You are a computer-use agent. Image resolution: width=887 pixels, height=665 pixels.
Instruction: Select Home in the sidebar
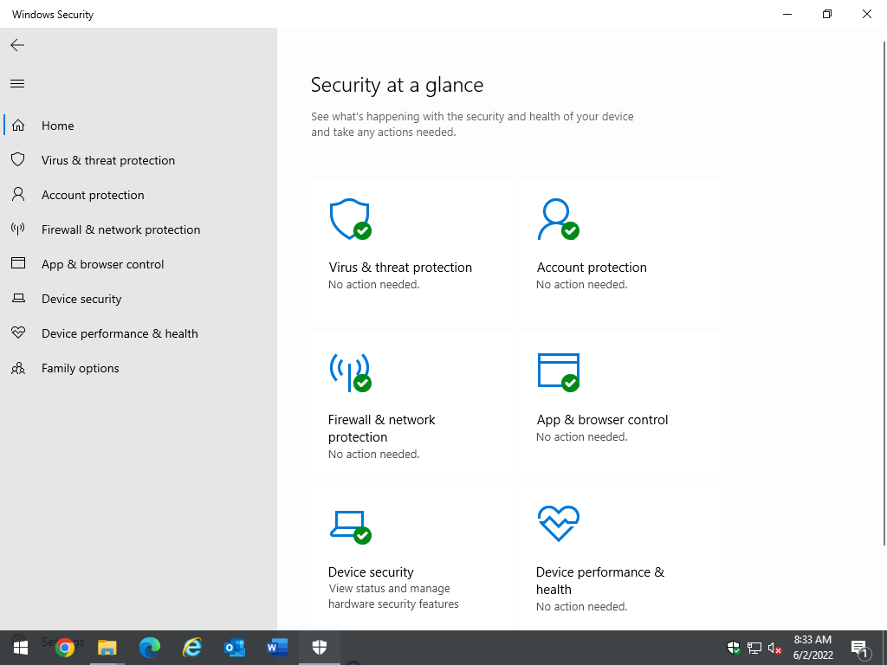(57, 126)
